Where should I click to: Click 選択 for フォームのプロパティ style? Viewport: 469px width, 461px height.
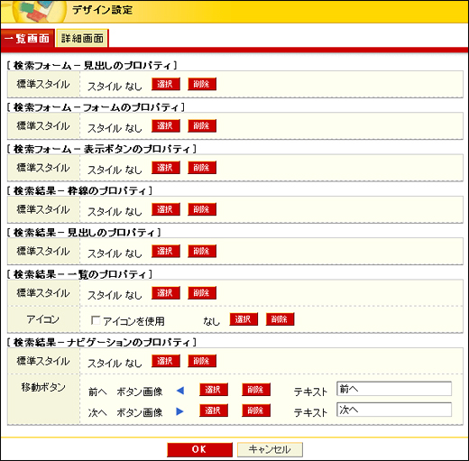[x=166, y=125]
